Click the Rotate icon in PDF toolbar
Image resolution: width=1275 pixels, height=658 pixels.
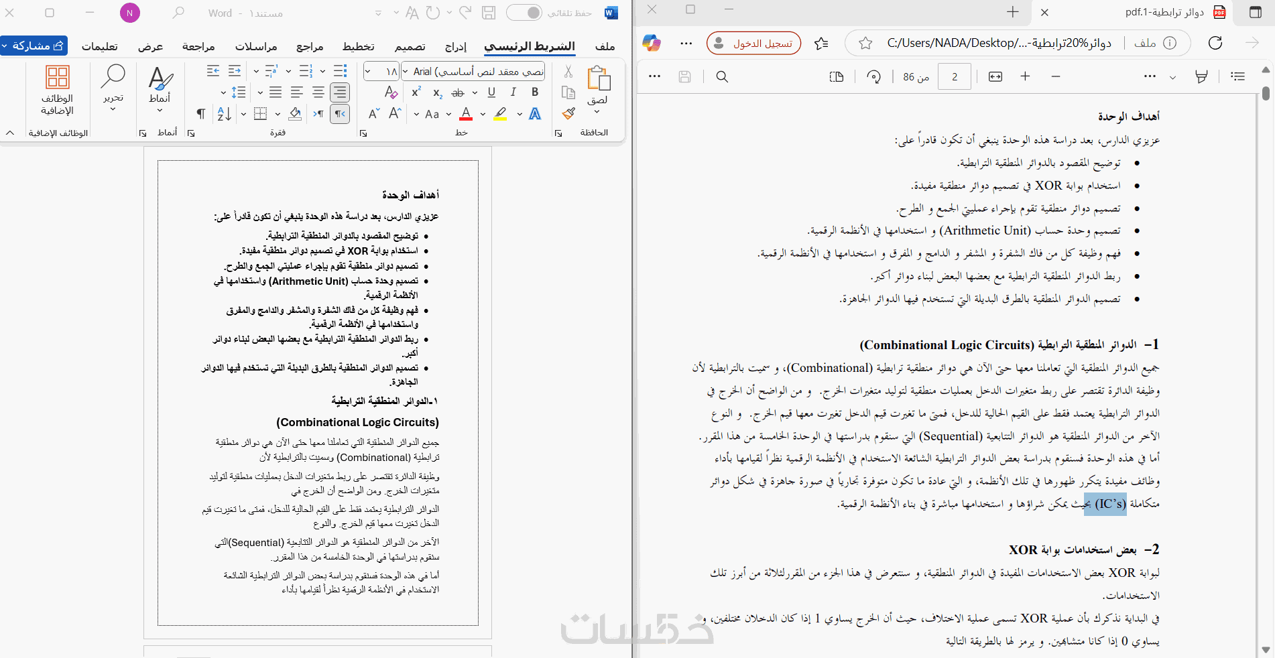pyautogui.click(x=873, y=76)
